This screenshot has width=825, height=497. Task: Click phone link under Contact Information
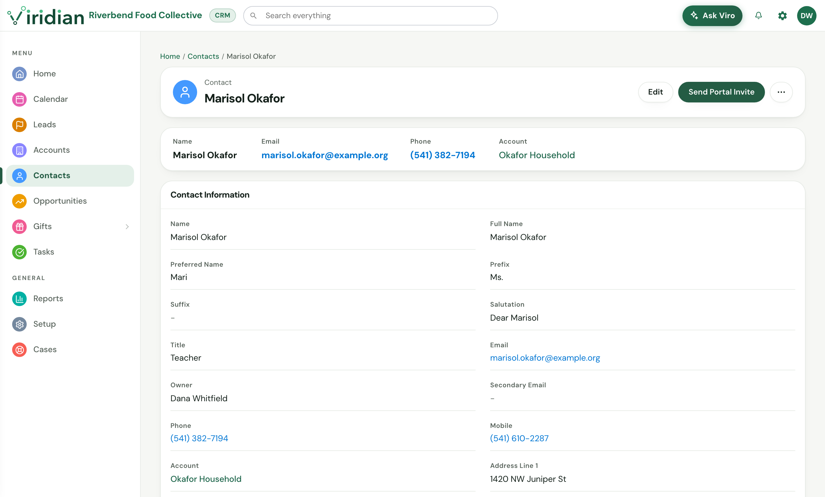(x=199, y=439)
